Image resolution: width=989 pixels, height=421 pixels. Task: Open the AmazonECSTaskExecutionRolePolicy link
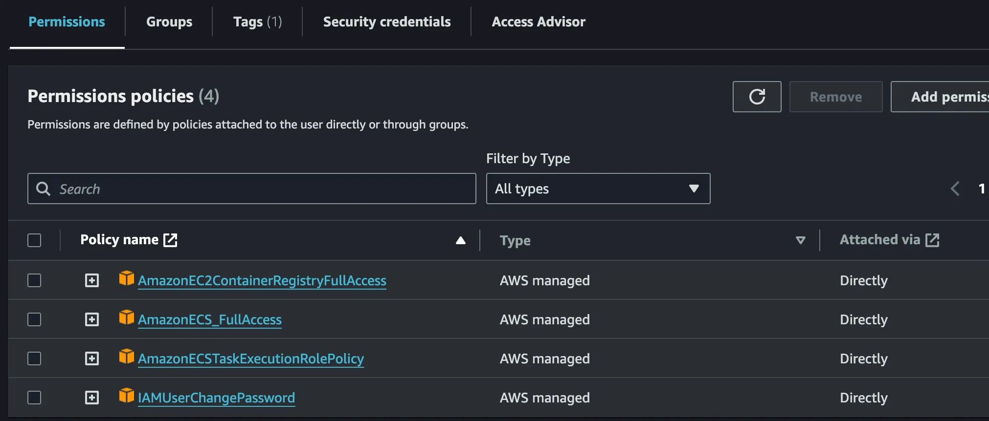250,359
